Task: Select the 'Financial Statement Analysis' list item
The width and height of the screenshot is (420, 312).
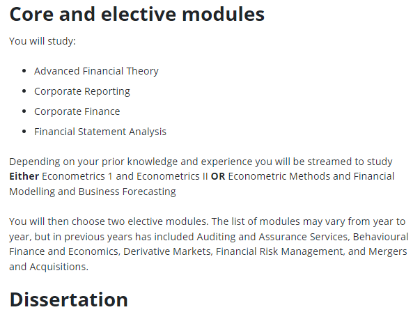Action: click(100, 132)
